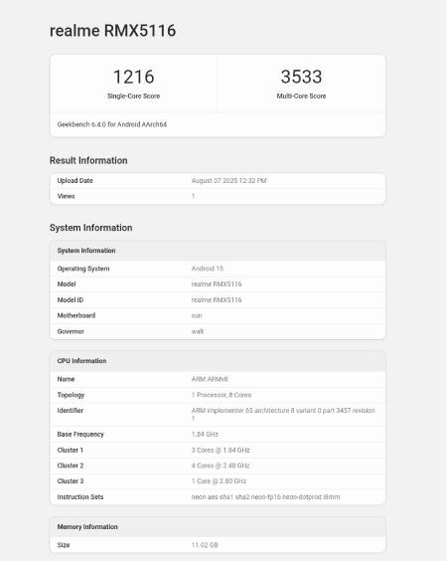Click the Multi-Core Score label
Screen dimensions: 447x561
(301, 95)
